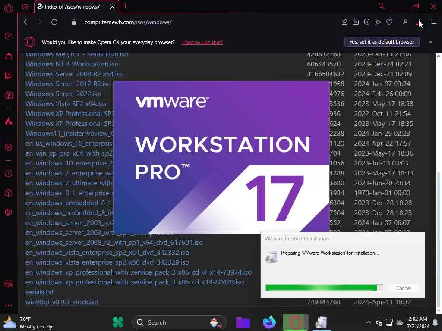Click the address bar URL field
The image size is (442, 331).
128,22
